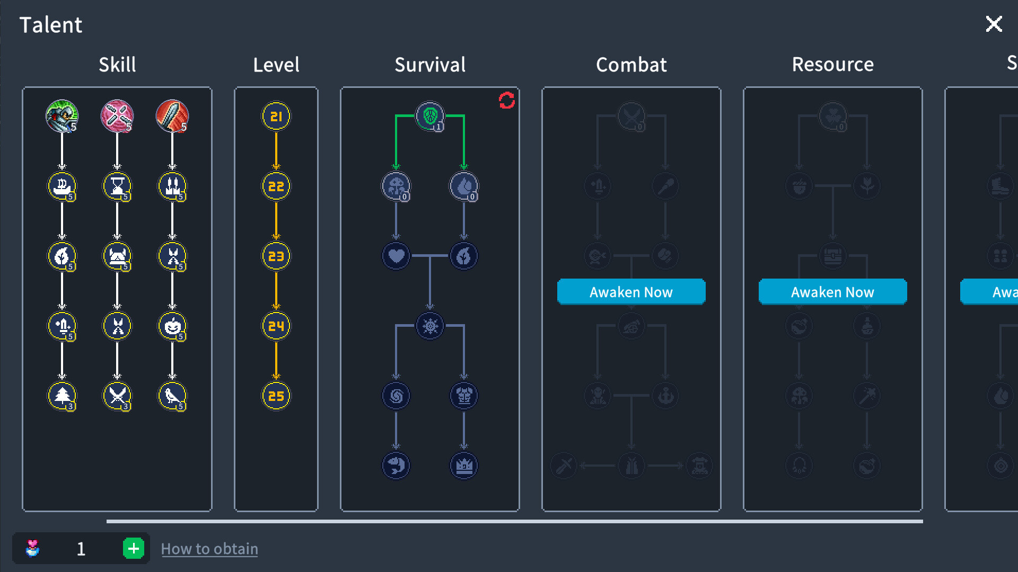The height and width of the screenshot is (572, 1018).
Task: Select the pine tree skill node
Action: coord(62,396)
